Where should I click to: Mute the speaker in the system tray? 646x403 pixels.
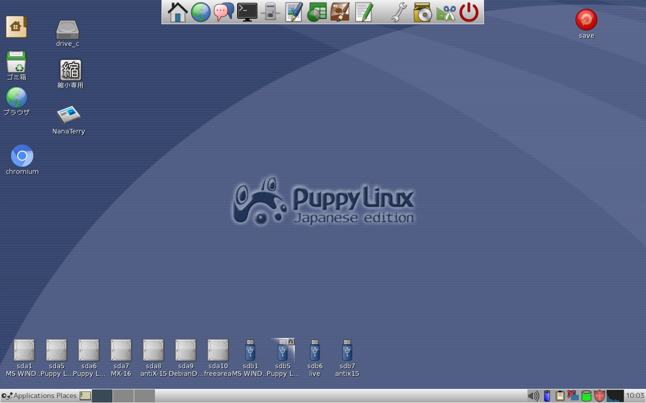[533, 396]
